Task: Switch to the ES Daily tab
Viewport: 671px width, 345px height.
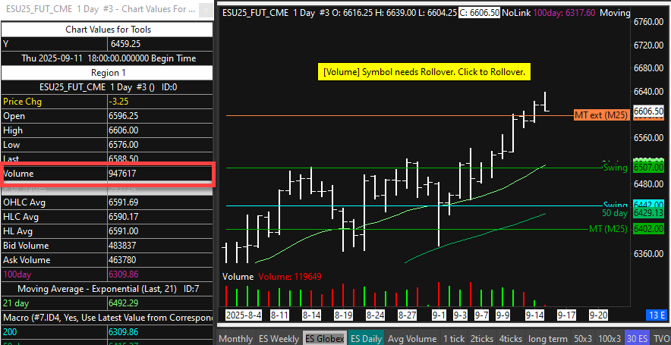Action: (366, 339)
